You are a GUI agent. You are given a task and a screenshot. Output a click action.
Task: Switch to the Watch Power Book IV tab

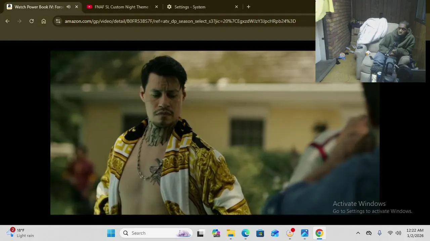tap(39, 7)
